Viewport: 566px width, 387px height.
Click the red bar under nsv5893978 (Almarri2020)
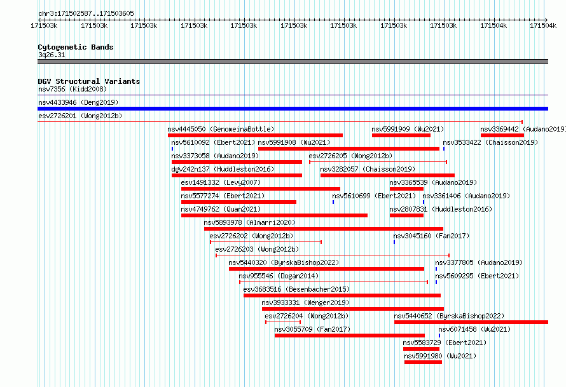(324, 229)
